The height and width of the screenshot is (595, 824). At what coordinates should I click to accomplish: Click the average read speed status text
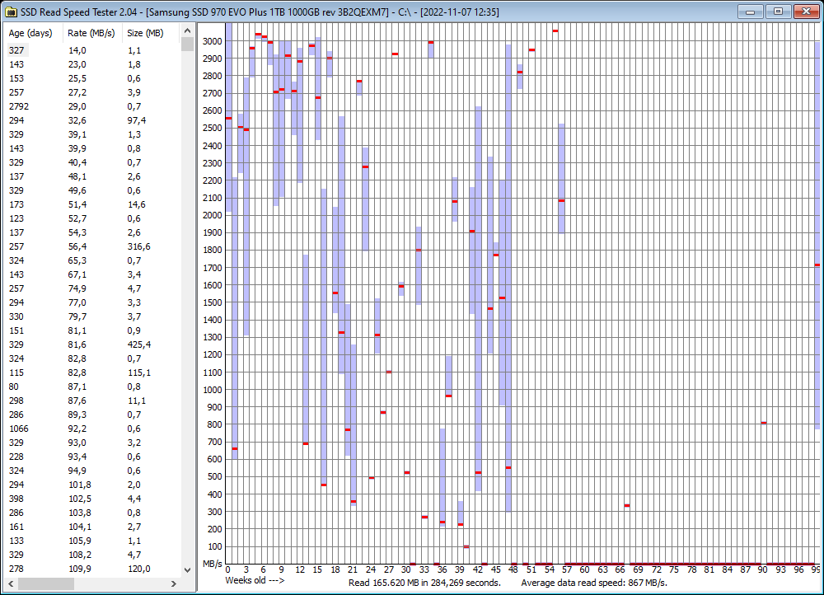[596, 582]
